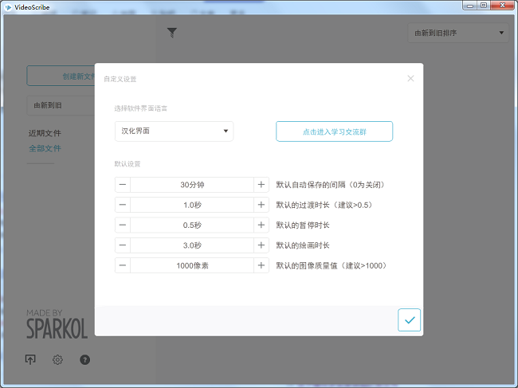
Task: Select 近期文件 in the sidebar
Action: click(x=45, y=133)
